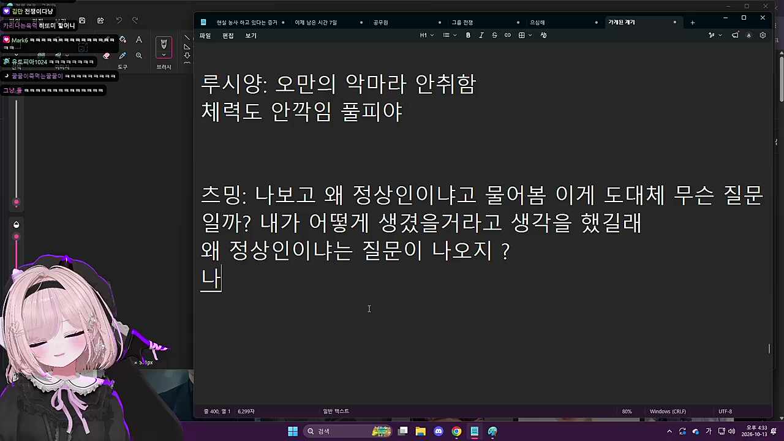Click the 루시양 line of text
This screenshot has width=784, height=441.
point(339,84)
